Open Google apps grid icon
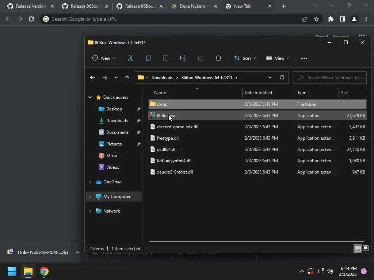Image resolution: width=374 pixels, height=280 pixels. (362, 36)
